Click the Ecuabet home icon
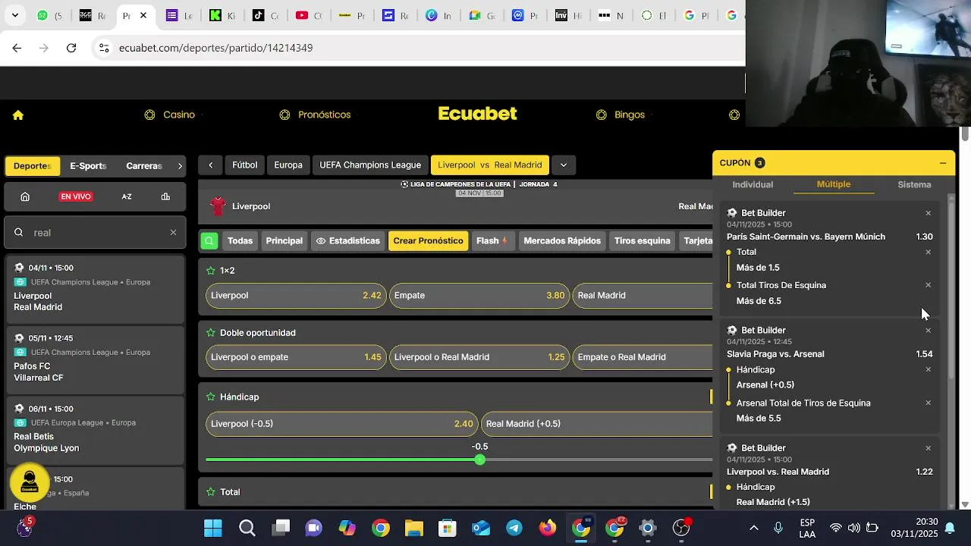 point(18,115)
